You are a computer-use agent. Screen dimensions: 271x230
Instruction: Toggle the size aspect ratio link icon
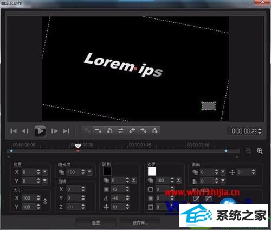coord(45,202)
